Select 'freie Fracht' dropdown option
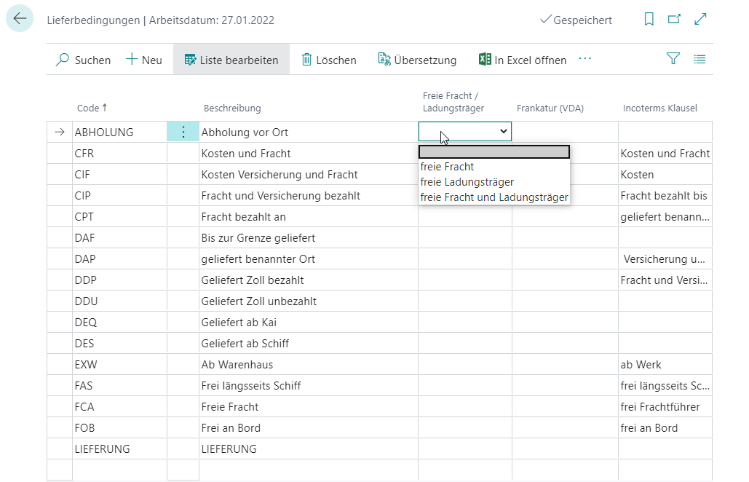 coord(447,167)
